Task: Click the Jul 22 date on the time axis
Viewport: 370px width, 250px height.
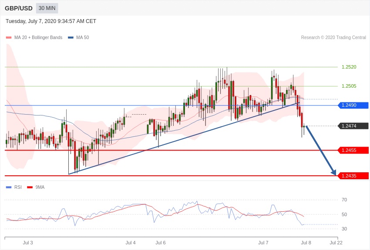Action: tap(336, 243)
